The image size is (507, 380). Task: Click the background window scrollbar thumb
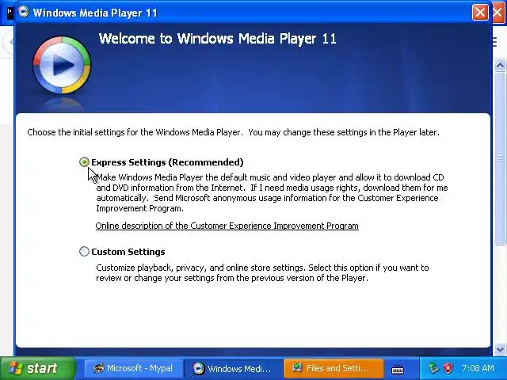500,158
